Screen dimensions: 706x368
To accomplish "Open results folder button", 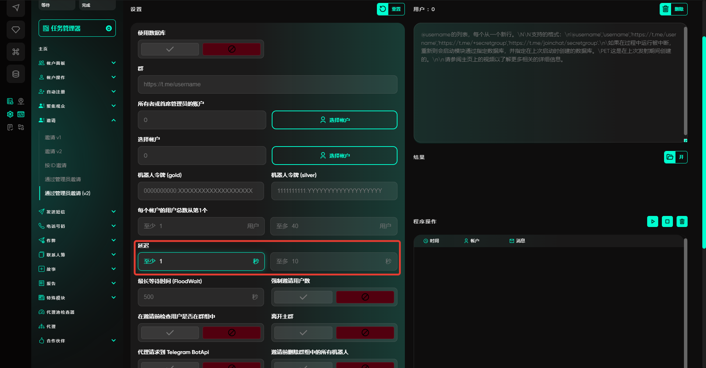I will (x=675, y=157).
